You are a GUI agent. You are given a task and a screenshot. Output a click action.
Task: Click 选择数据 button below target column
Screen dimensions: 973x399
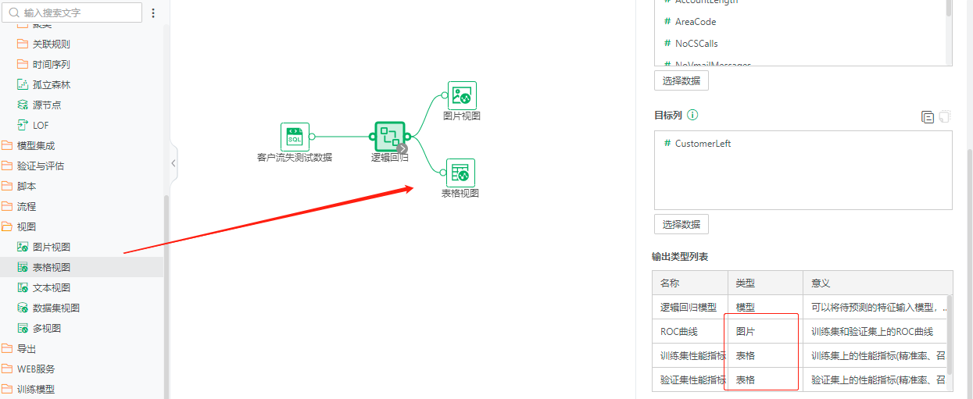[x=681, y=224]
